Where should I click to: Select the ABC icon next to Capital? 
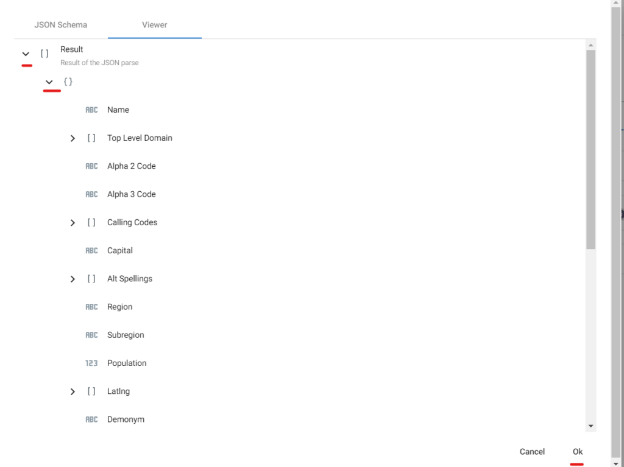coord(91,250)
